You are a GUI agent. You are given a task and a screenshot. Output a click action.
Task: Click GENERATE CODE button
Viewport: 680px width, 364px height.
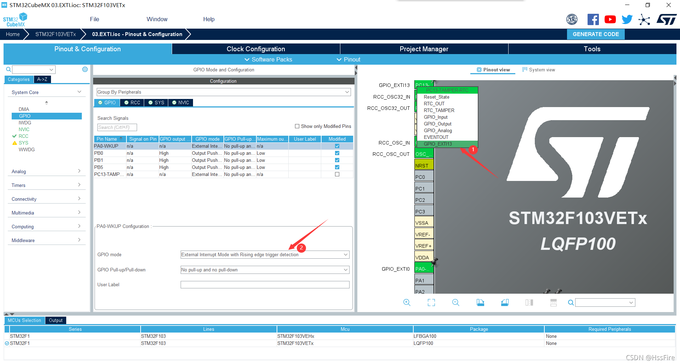point(596,34)
